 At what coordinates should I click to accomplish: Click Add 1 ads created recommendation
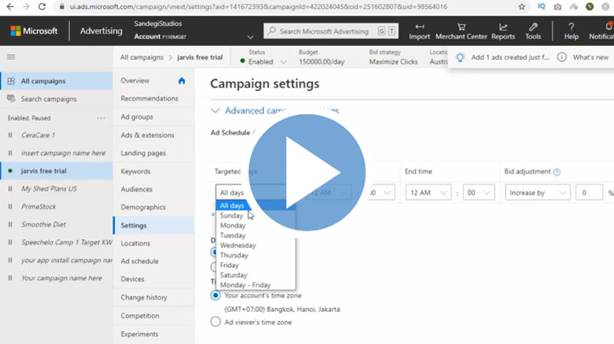click(510, 57)
